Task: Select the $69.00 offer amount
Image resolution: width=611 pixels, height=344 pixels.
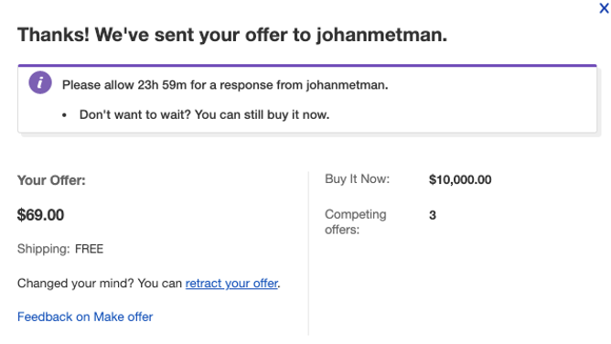Action: [x=40, y=215]
